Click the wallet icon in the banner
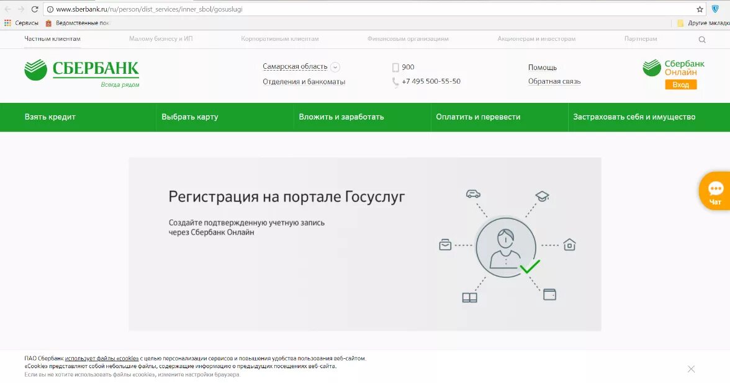Image resolution: width=730 pixels, height=383 pixels. [550, 295]
